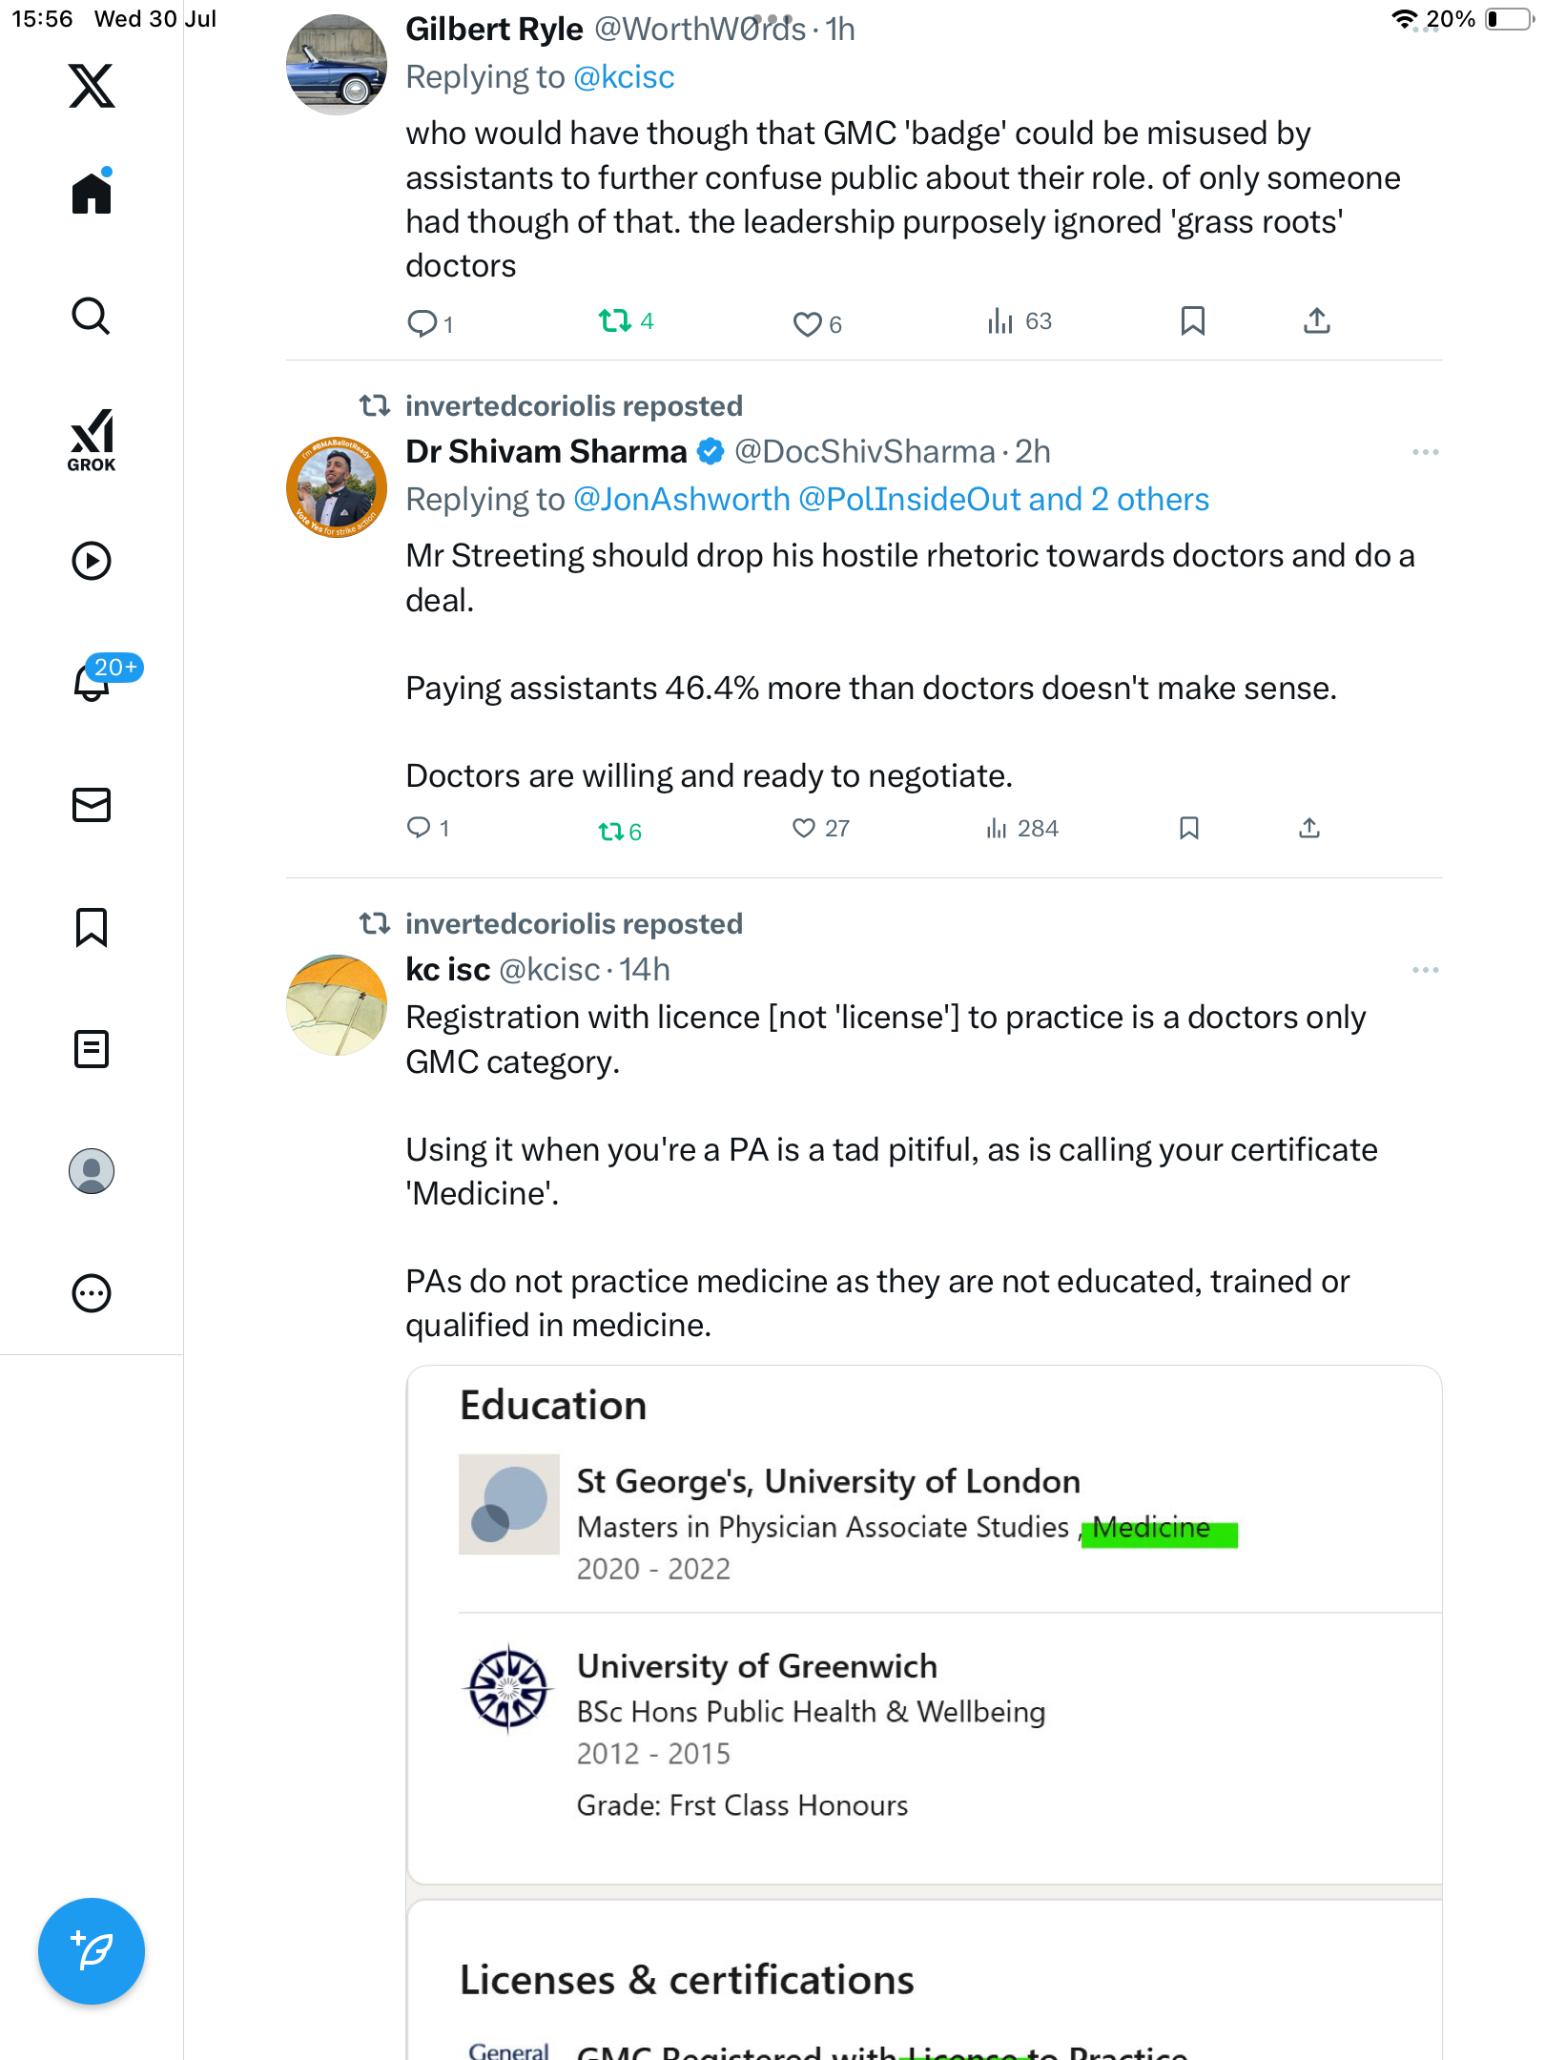Open sidebar Bookmarks icon
Screen dimensions: 1545x2060
pos(92,927)
